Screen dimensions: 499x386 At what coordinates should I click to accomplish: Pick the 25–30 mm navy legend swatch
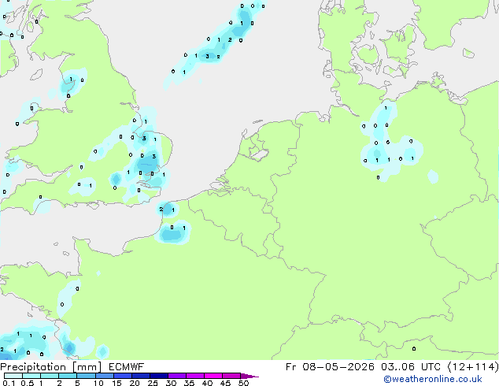159,376
